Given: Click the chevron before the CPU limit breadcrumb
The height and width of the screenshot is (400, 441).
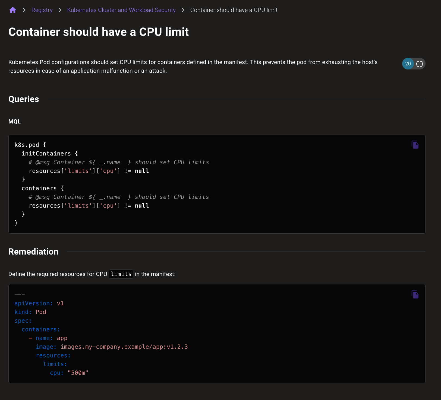Looking at the screenshot, I should pyautogui.click(x=183, y=10).
